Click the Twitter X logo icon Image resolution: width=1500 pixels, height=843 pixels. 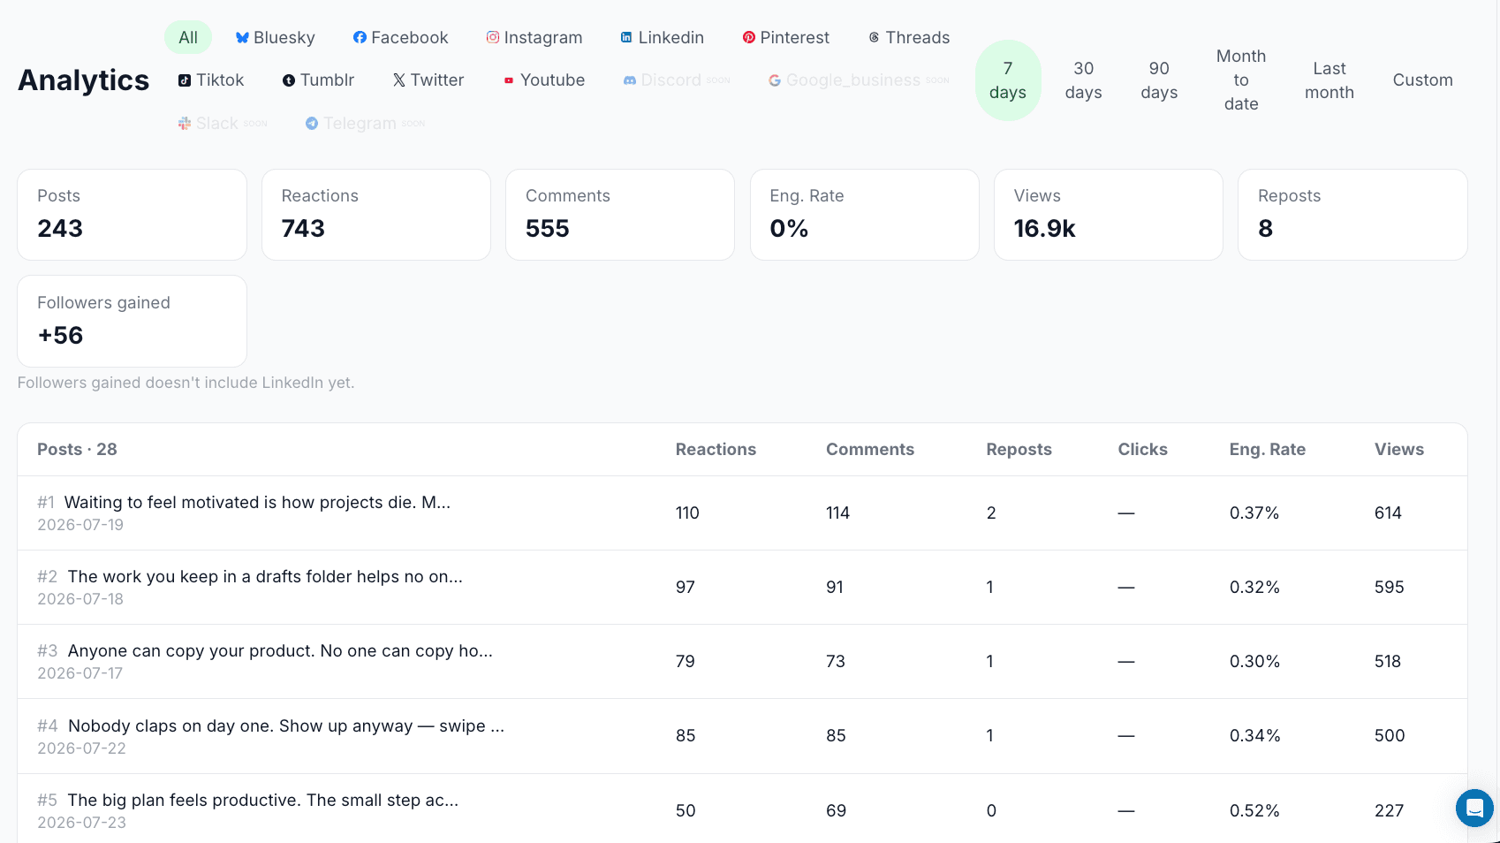[399, 80]
